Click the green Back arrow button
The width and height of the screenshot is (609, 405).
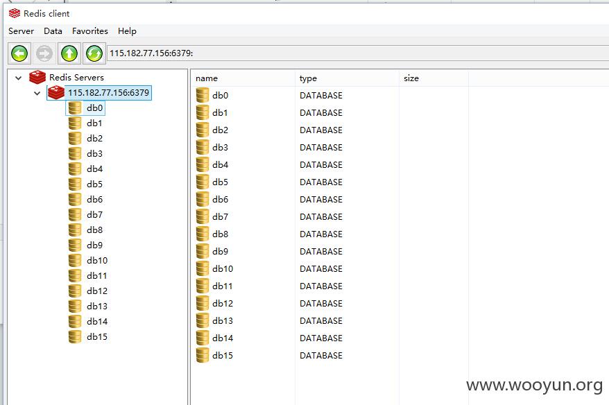coord(19,53)
